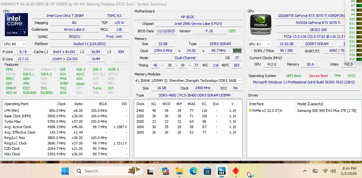
Task: Launch Microsoft 365 Copilot from taskbar
Action: (x=165, y=171)
